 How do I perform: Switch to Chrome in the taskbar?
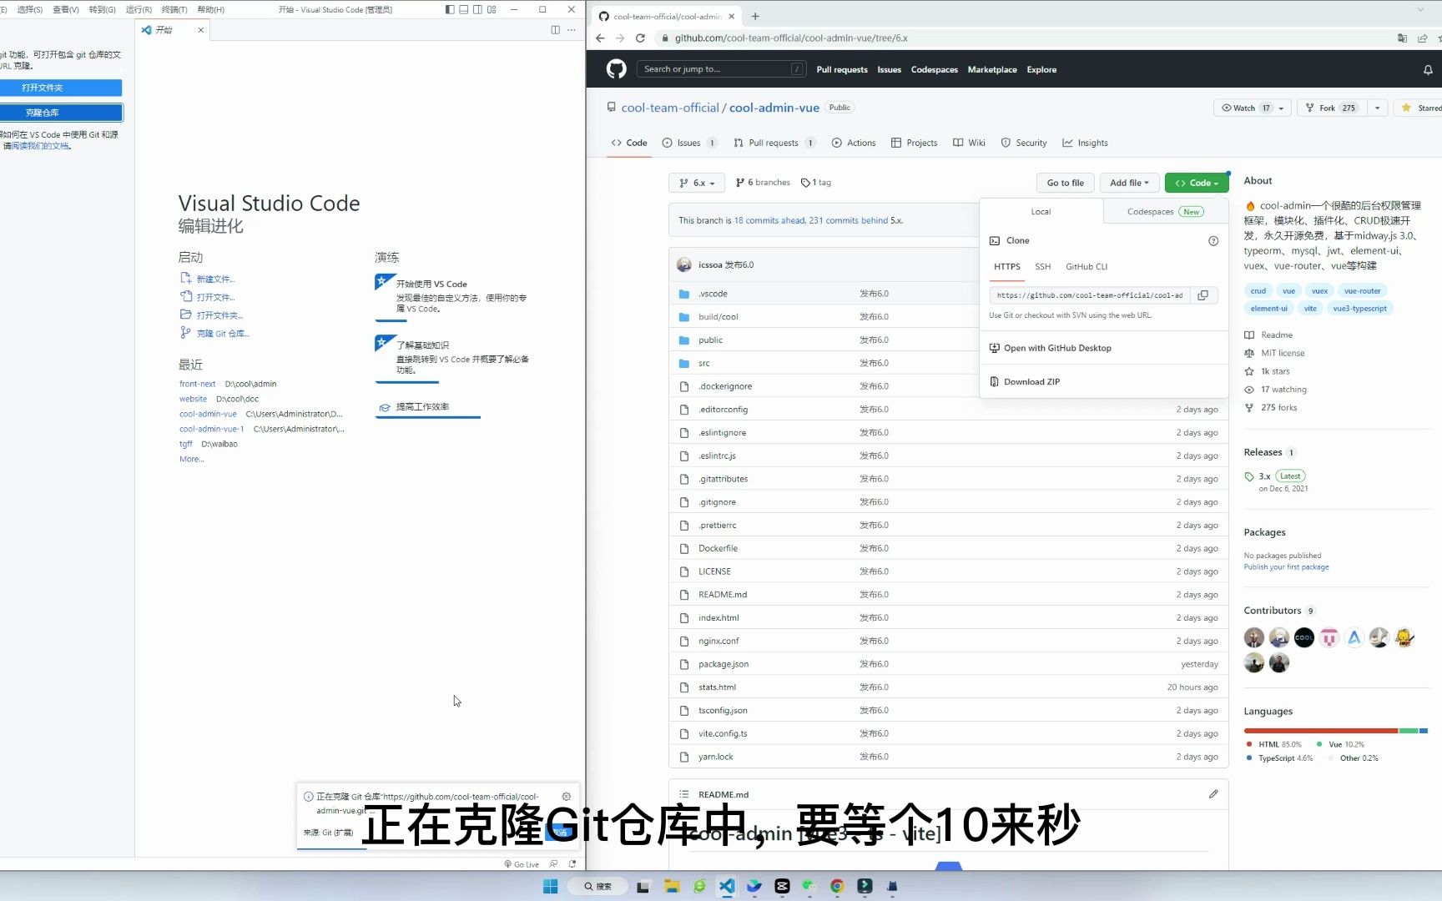[837, 886]
